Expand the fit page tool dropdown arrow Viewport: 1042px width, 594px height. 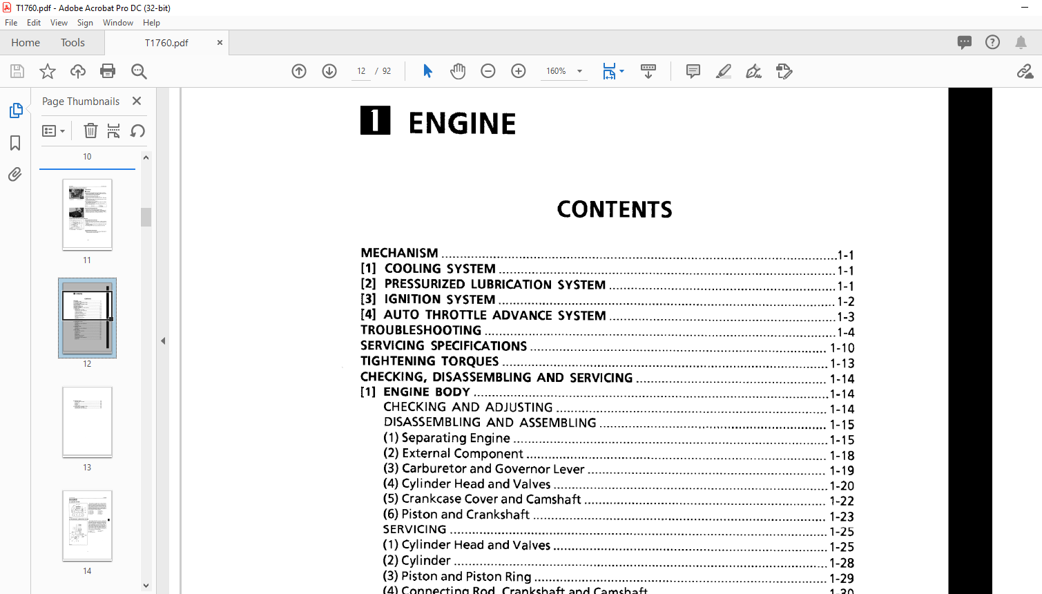622,71
